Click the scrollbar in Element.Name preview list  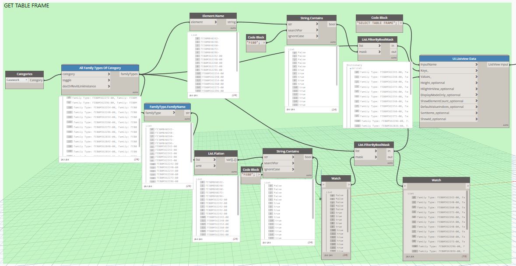(237, 52)
